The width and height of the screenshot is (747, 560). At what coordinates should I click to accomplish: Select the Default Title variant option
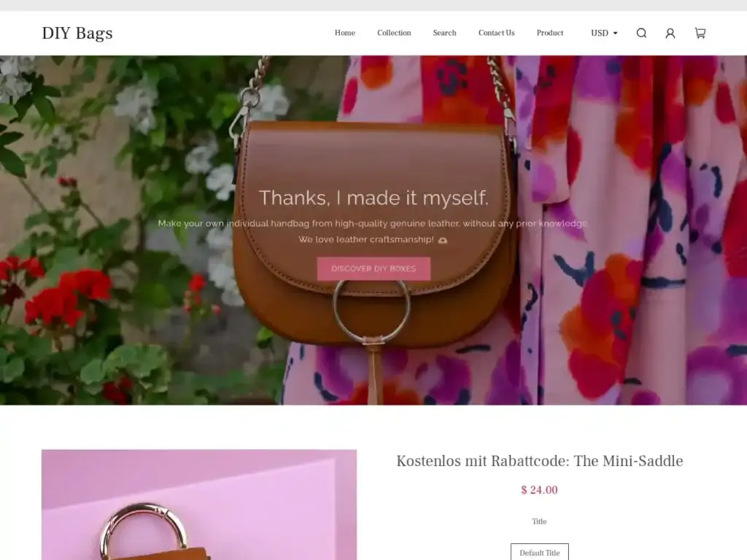(x=539, y=552)
